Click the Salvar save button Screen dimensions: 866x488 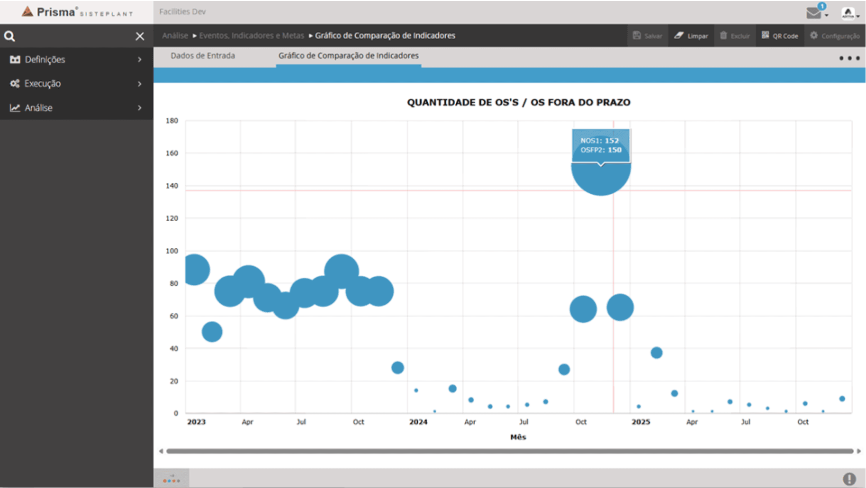coord(647,36)
